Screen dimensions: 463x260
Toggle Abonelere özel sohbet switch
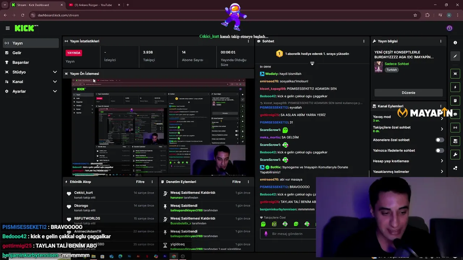pyautogui.click(x=439, y=140)
